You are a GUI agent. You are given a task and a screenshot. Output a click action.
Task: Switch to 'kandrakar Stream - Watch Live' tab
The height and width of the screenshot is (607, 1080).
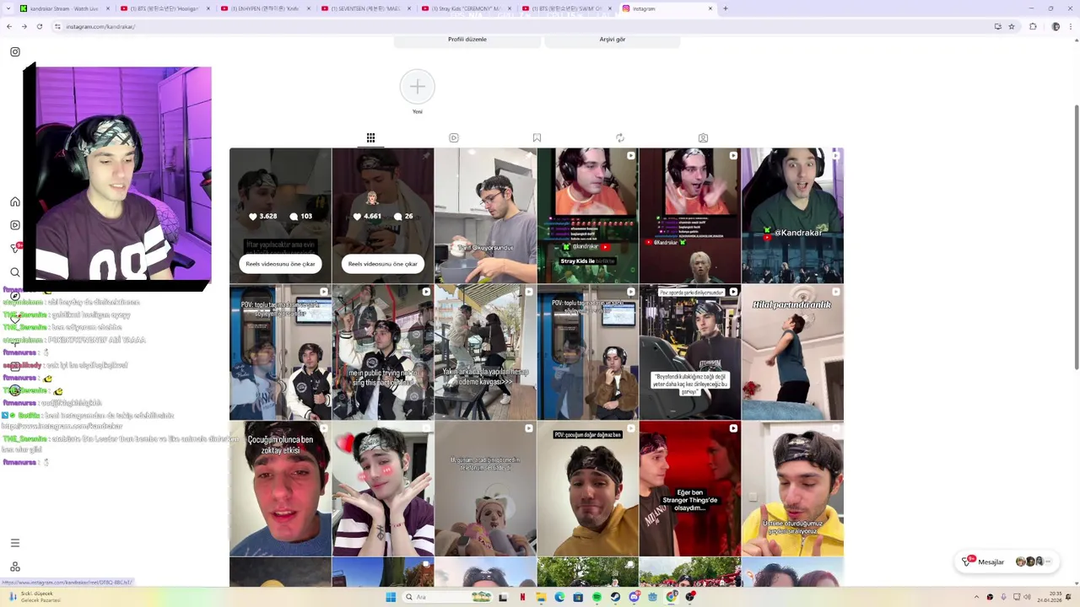(x=63, y=8)
